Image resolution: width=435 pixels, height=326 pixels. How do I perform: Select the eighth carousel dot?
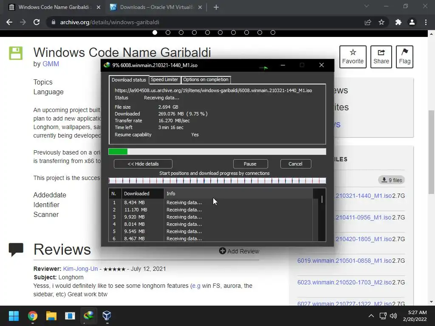tap(247, 32)
